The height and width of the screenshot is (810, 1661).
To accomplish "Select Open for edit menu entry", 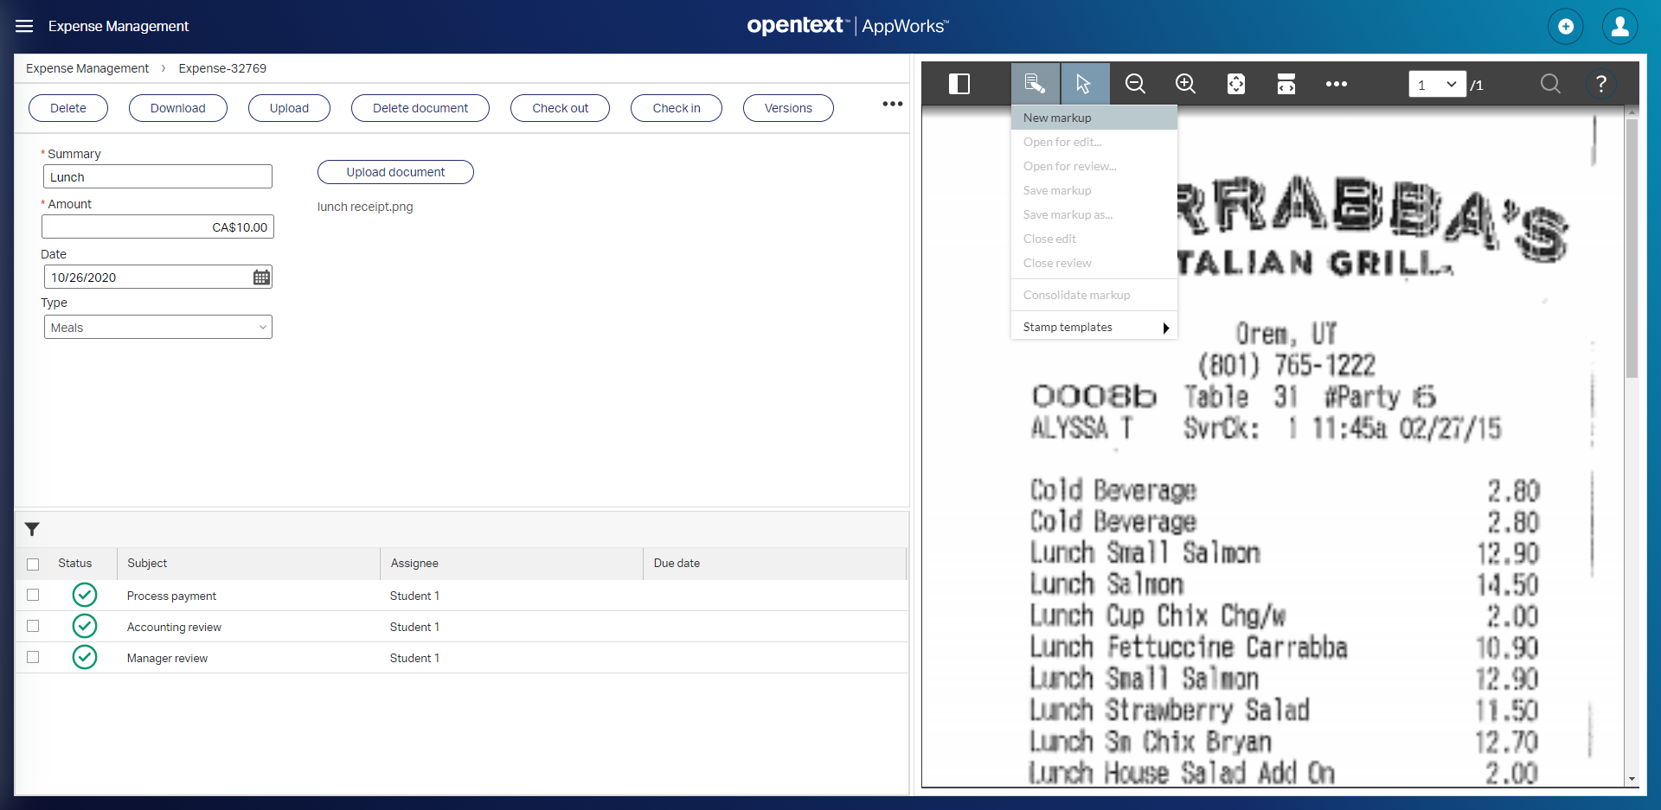I will (1094, 142).
